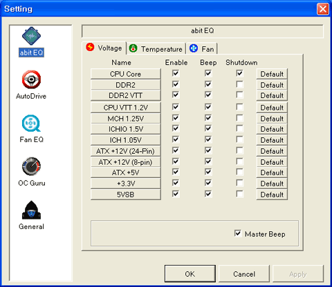Enable ATX +12V (24-Pin) Shutdown checkbox

239,150
